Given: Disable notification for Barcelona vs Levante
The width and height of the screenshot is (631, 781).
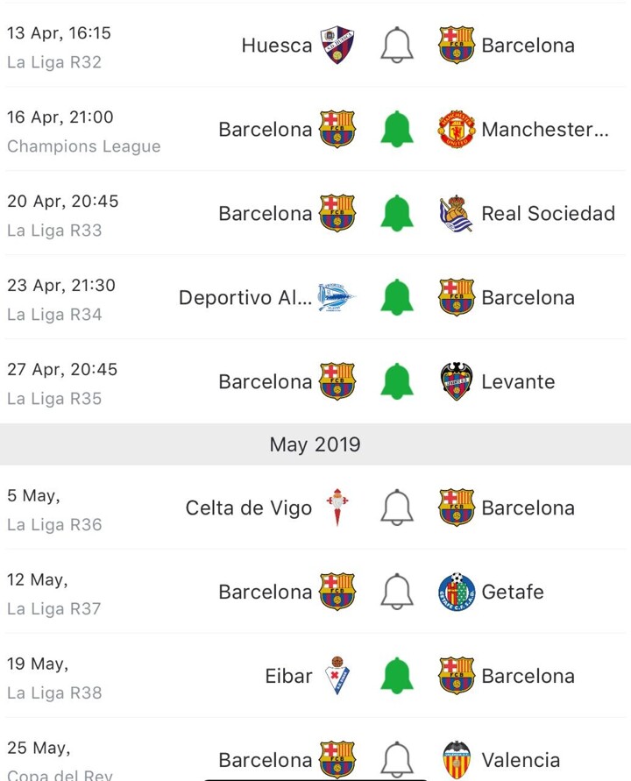Looking at the screenshot, I should (396, 381).
